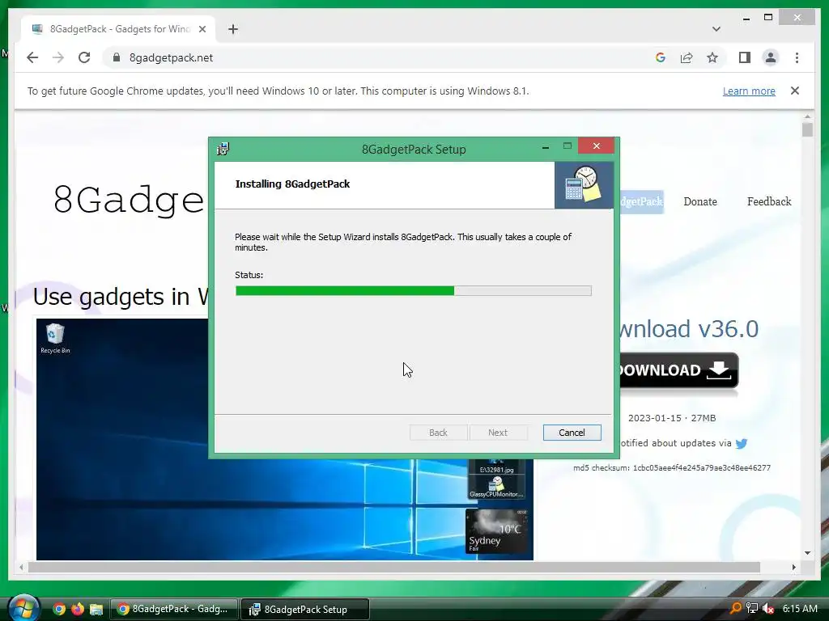Select the 8GadgetPack - Gadgets for Windows tab
This screenshot has width=829, height=621.
pyautogui.click(x=119, y=29)
